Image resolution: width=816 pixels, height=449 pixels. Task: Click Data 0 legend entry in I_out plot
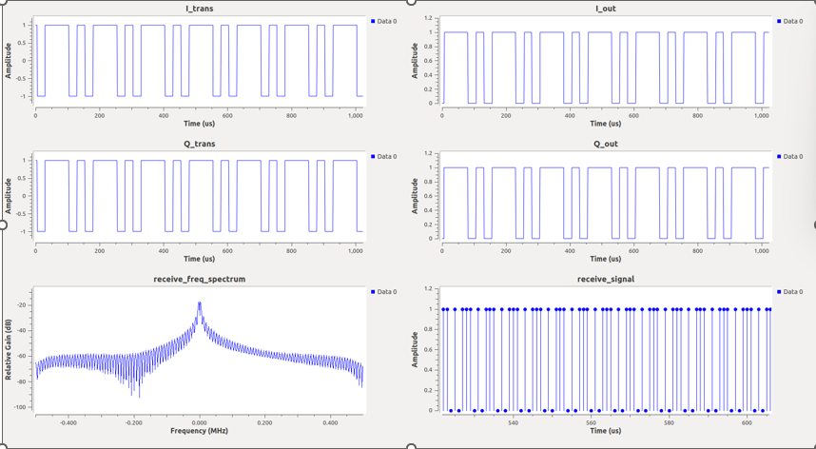pos(792,21)
